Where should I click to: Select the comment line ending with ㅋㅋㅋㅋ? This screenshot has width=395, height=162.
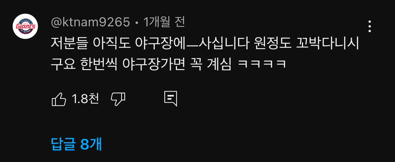[168, 65]
